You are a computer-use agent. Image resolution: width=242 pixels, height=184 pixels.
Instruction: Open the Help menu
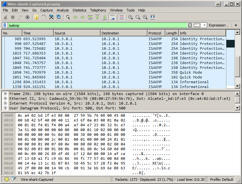point(141,10)
